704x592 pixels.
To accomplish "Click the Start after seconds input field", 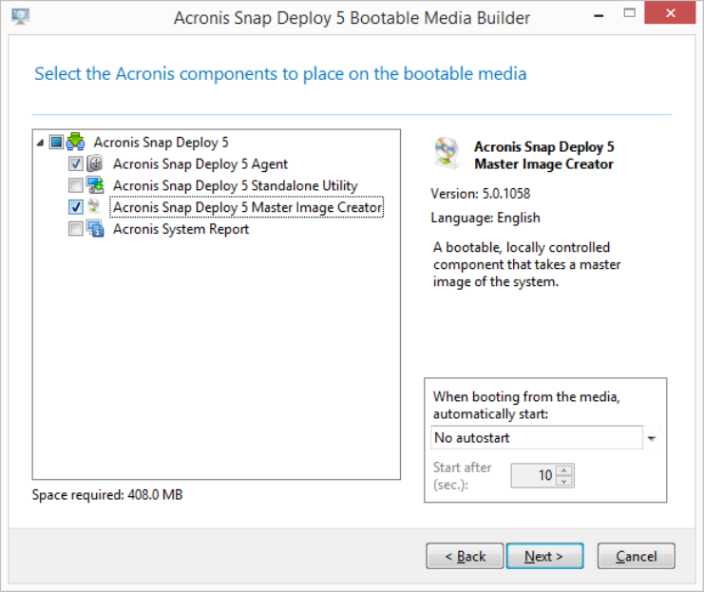I will click(x=533, y=476).
